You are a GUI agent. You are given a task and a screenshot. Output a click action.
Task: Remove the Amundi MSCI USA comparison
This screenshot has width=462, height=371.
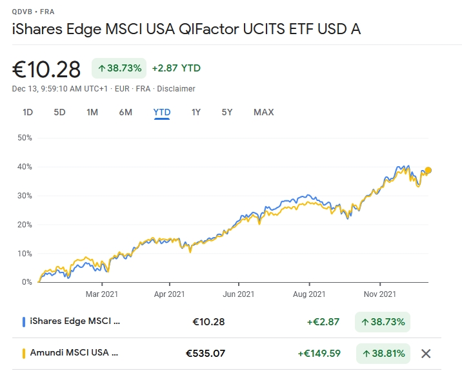pyautogui.click(x=425, y=353)
